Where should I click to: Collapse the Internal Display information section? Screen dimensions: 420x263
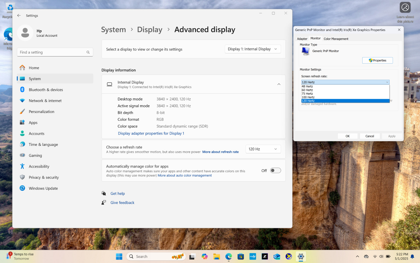pyautogui.click(x=279, y=84)
